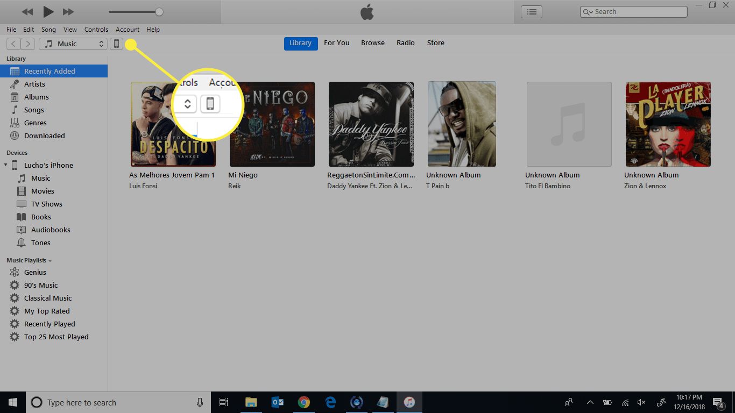Open the Account menu
The height and width of the screenshot is (413, 735).
(x=128, y=30)
